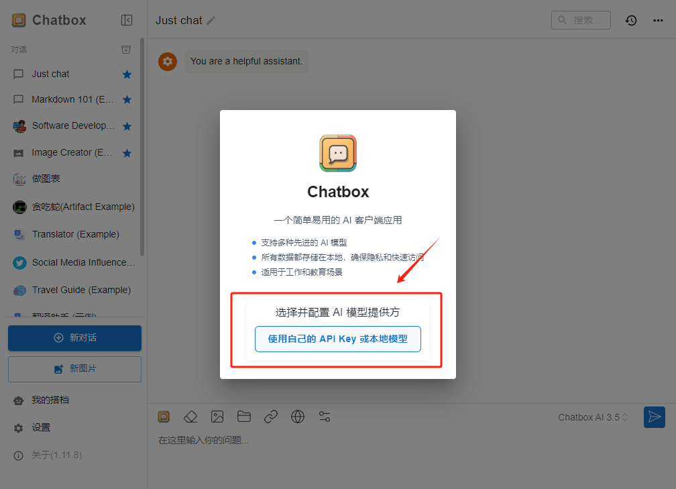
Task: Attach an image with the picture icon
Action: click(217, 417)
